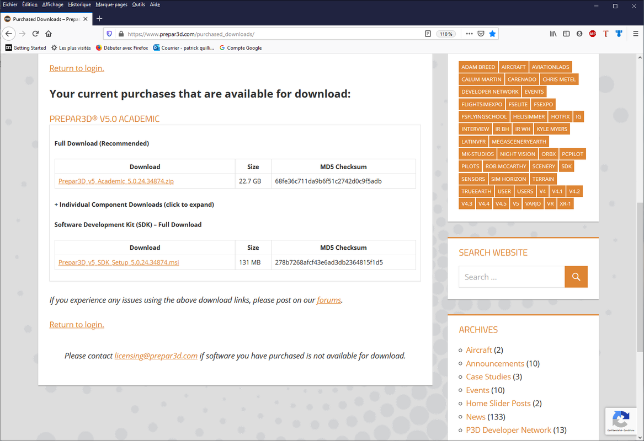
Task: Toggle the blue bookmark star
Action: coord(492,34)
